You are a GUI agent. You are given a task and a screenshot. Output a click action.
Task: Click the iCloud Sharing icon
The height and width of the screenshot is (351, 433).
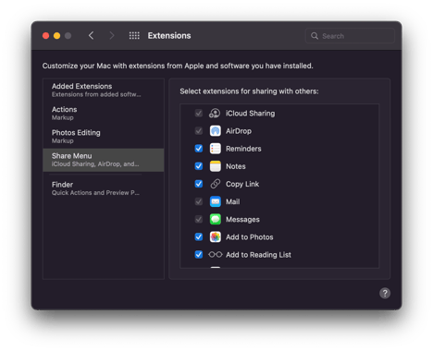tap(215, 114)
